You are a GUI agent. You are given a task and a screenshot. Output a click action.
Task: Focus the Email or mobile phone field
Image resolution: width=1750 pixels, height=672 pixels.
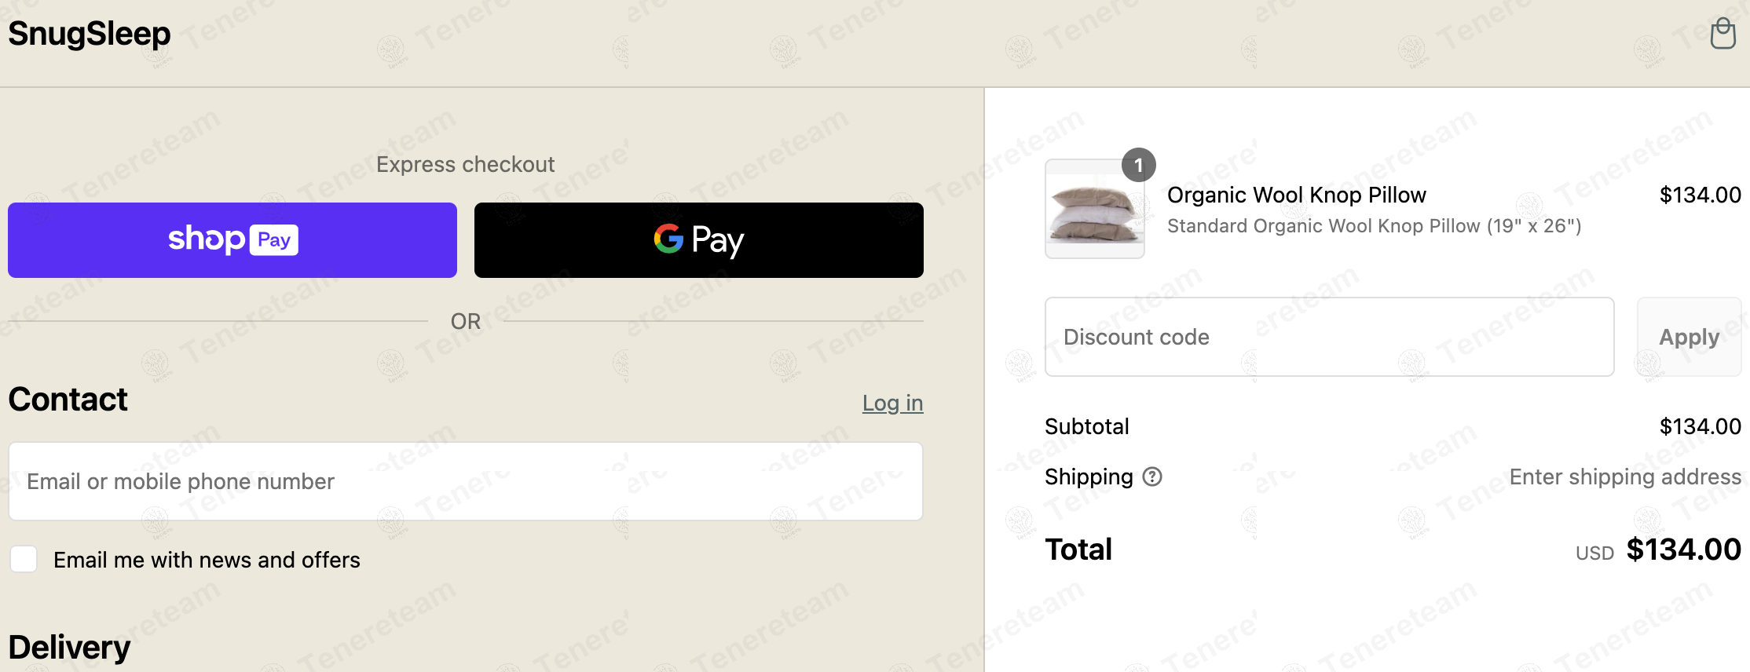tap(465, 481)
